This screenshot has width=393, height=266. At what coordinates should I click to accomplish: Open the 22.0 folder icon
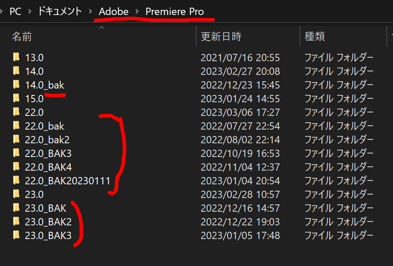click(x=16, y=112)
